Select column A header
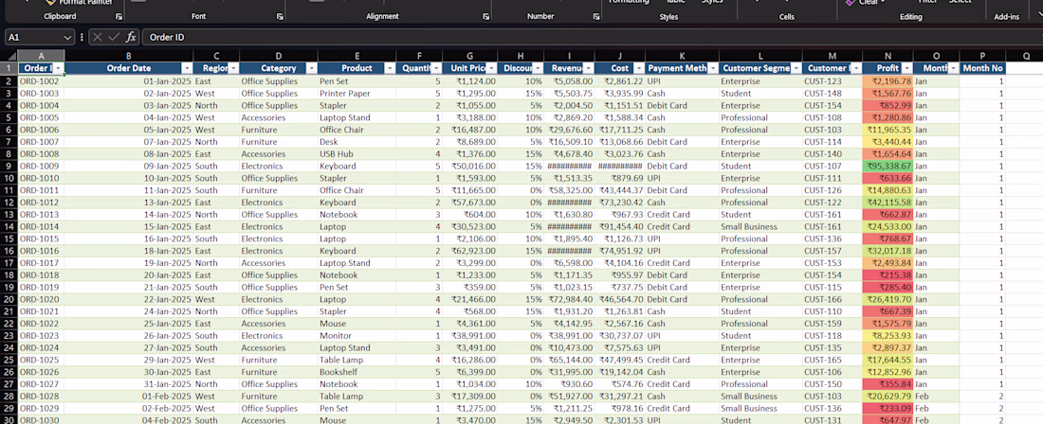This screenshot has height=424, width=1043. click(x=41, y=56)
